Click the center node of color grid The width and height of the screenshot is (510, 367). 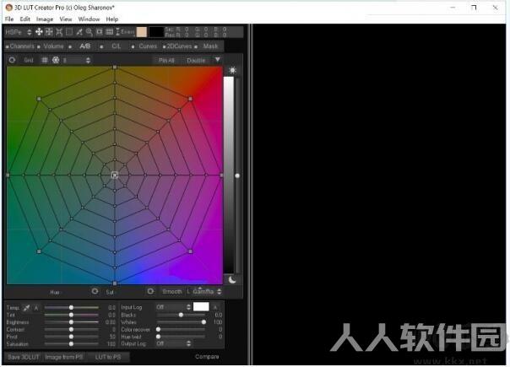click(115, 175)
